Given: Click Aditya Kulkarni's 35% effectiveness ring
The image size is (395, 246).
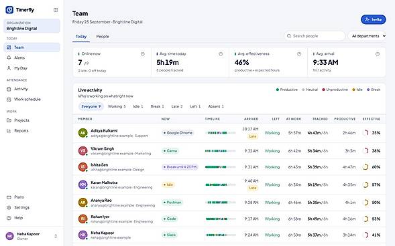Looking at the screenshot, I should coord(365,133).
